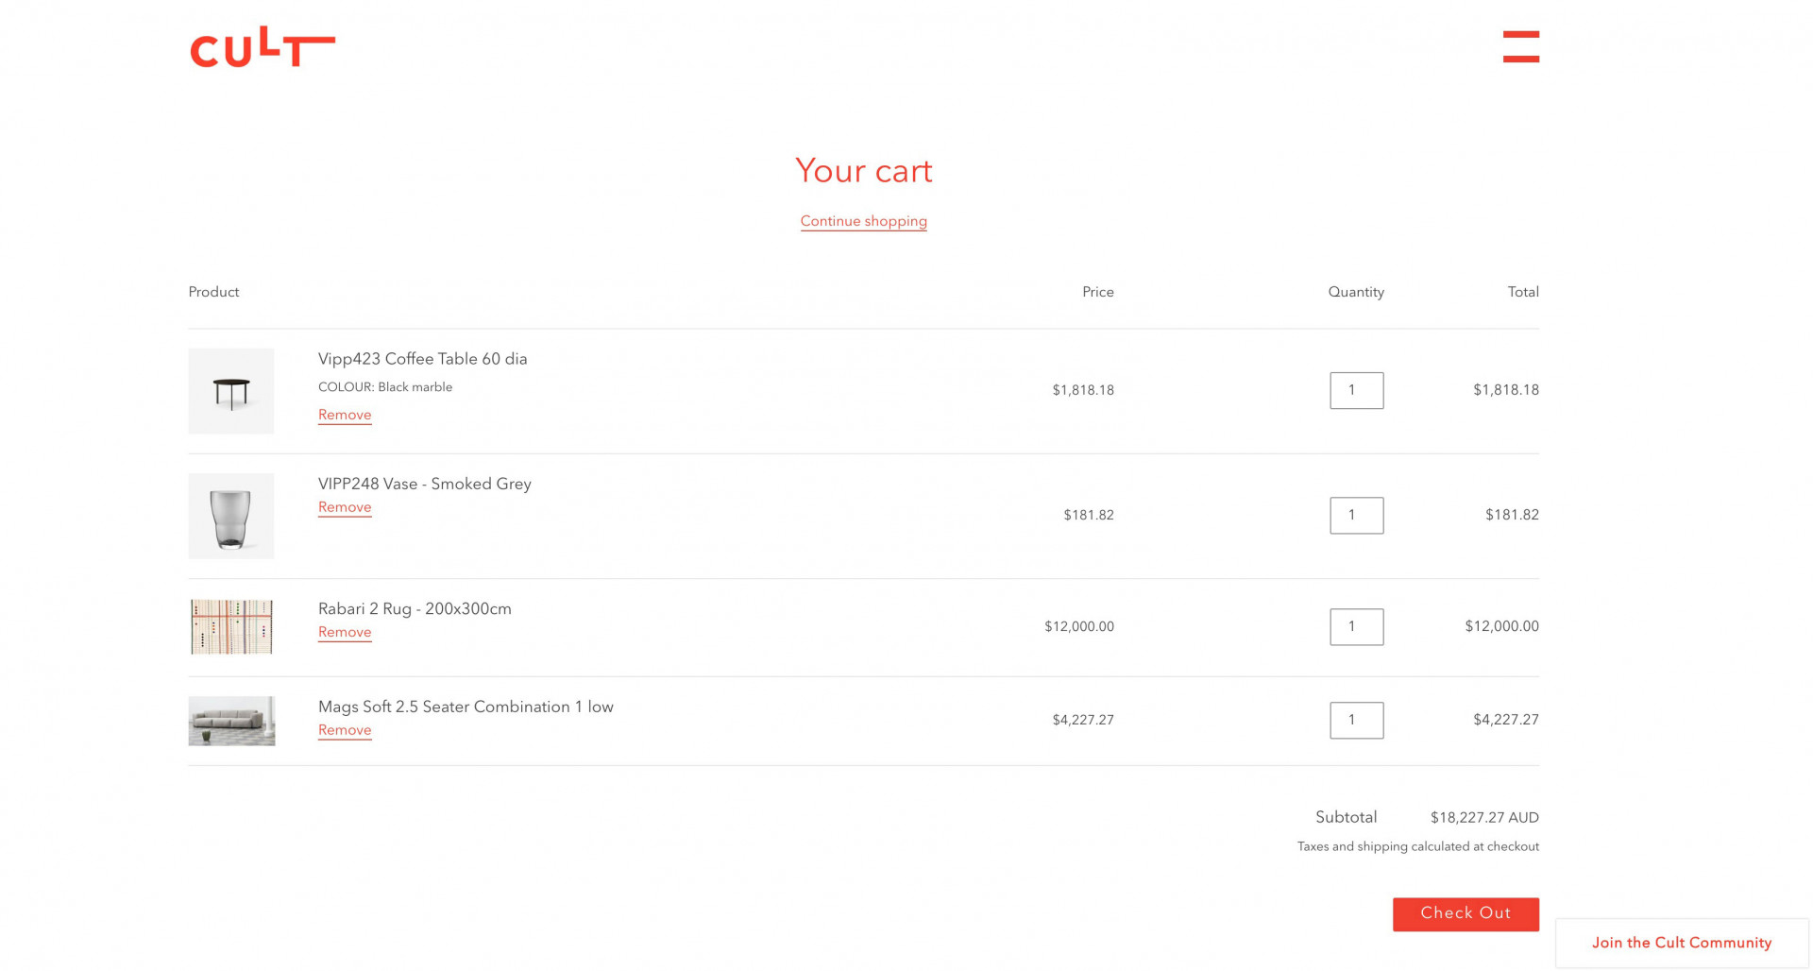Click the Rabari 2 Rug - 200x300cm title

(x=415, y=608)
